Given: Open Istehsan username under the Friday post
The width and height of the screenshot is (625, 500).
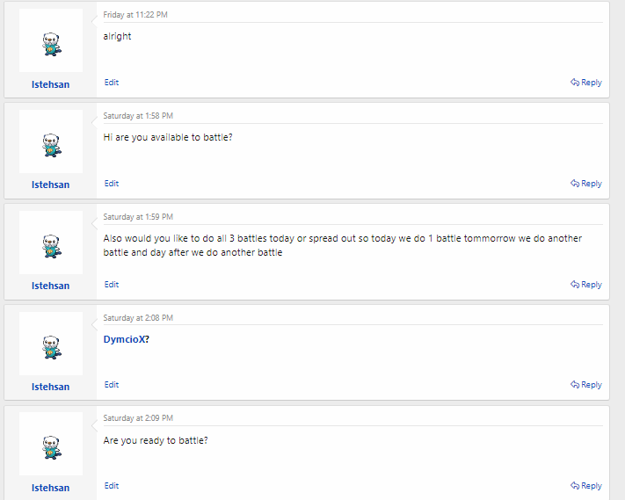Looking at the screenshot, I should click(51, 84).
